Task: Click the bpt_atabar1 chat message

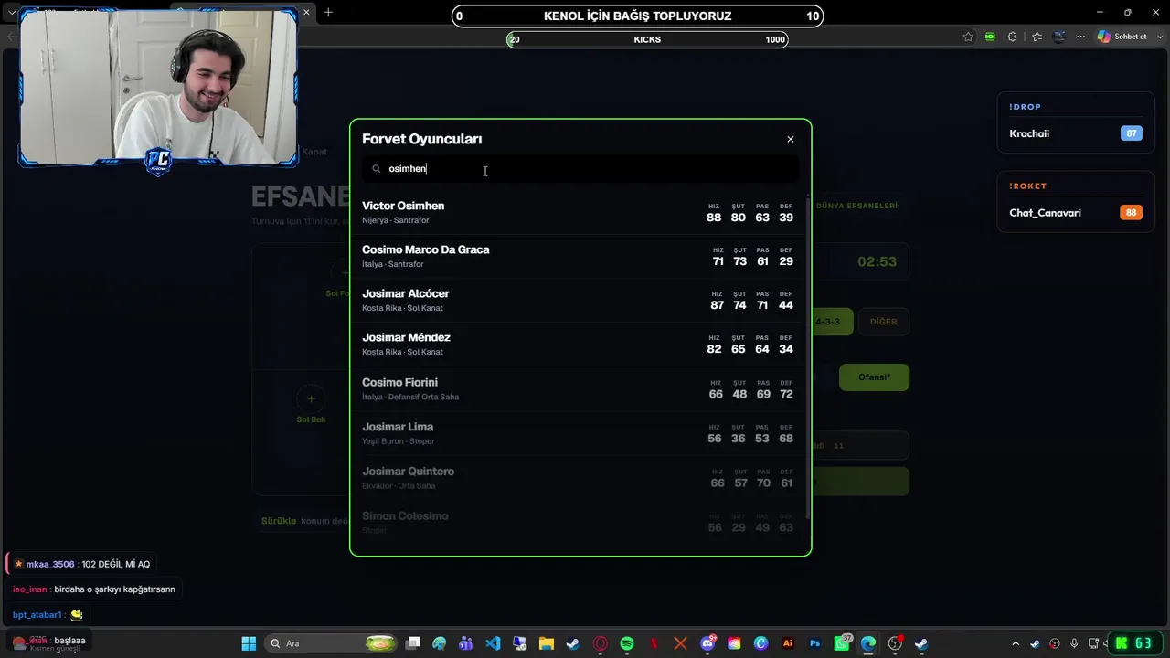Action: [x=48, y=615]
